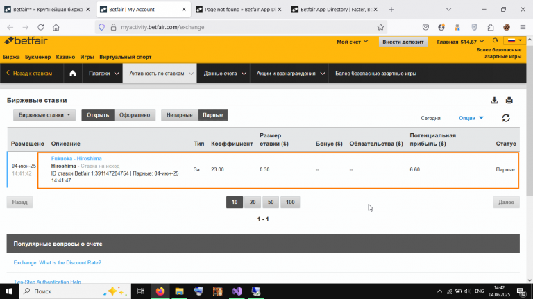Reload the page with browser refresh button

41,27
